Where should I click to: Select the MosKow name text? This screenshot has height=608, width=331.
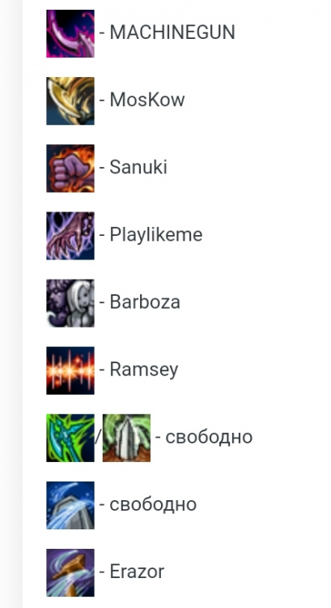pyautogui.click(x=147, y=100)
